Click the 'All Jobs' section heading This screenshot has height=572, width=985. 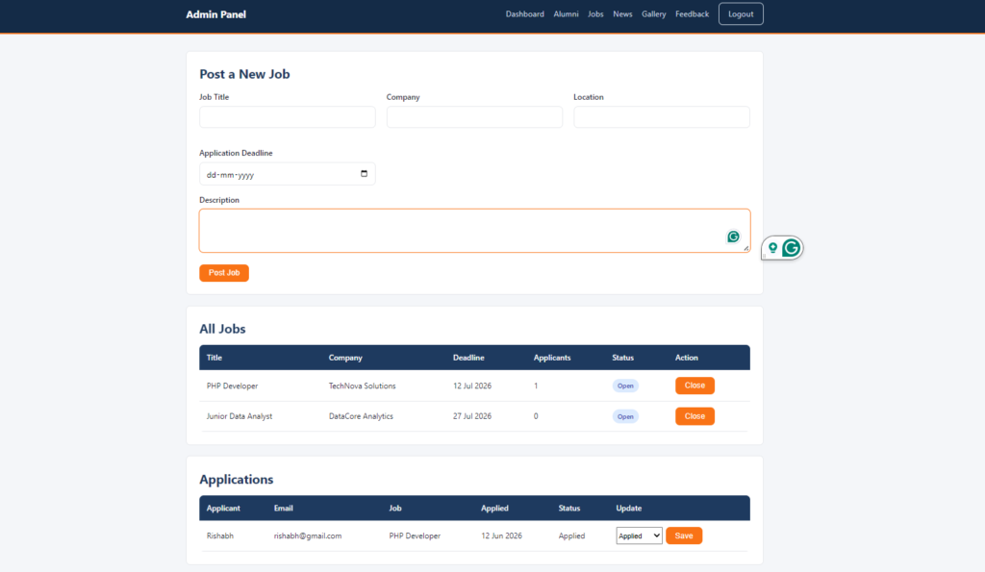coord(222,329)
